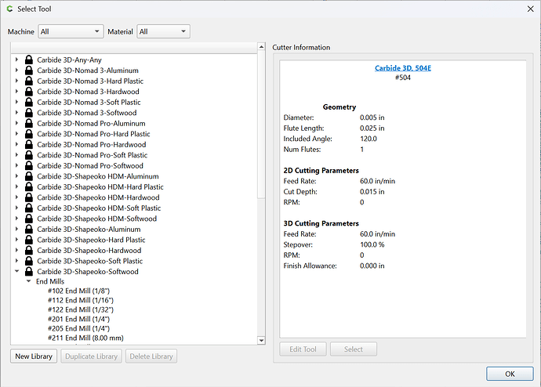This screenshot has width=541, height=387.
Task: Click the Edit Tool button
Action: [x=303, y=349]
